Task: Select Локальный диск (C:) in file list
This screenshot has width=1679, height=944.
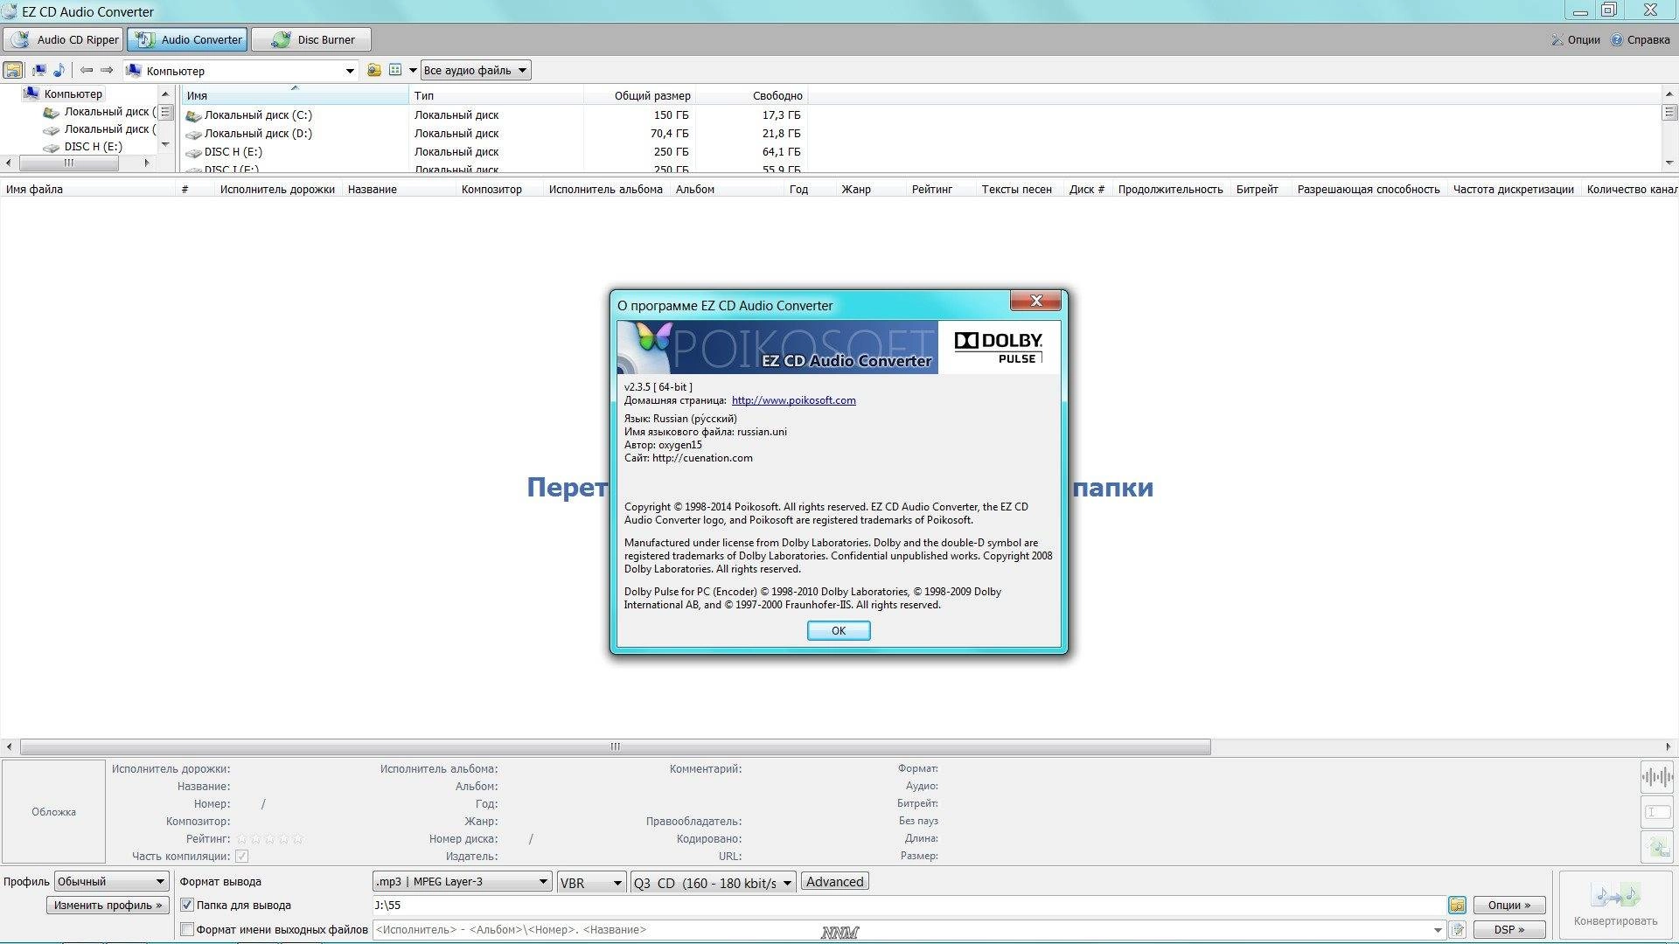Action: (x=249, y=115)
